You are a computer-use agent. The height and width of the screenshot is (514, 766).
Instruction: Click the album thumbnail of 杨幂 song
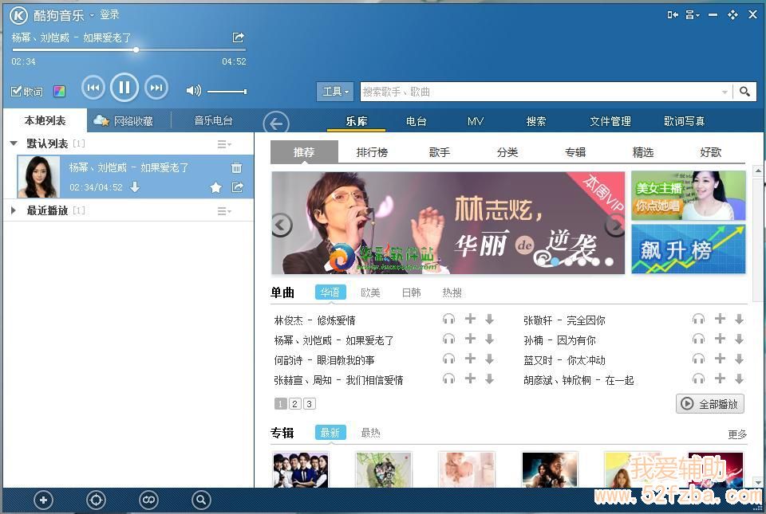[x=38, y=177]
